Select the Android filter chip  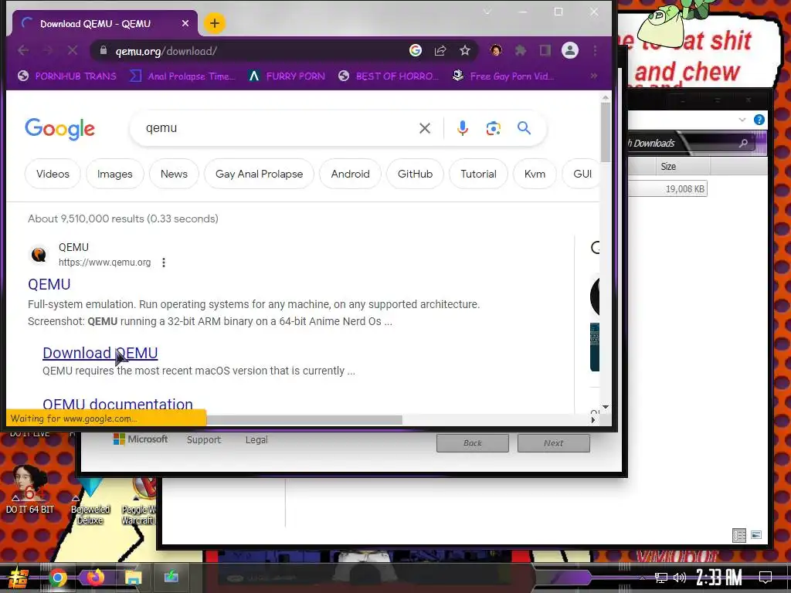pos(350,174)
